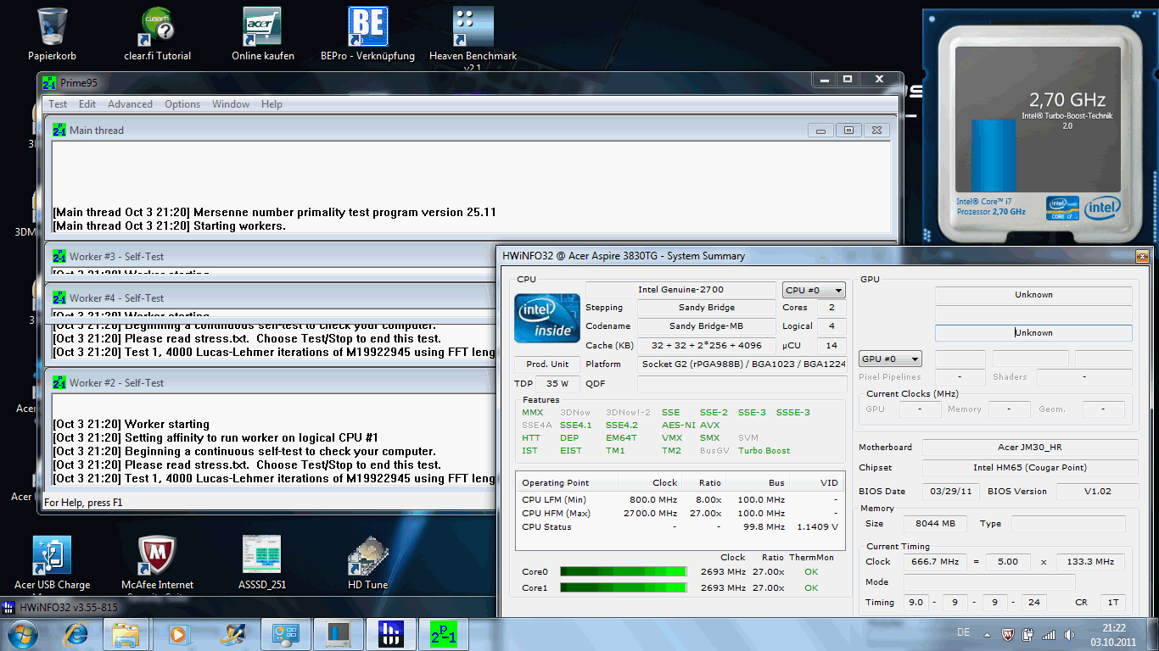Open the Online kaufen Acer shortcut
Image resolution: width=1159 pixels, height=651 pixels.
tap(263, 34)
